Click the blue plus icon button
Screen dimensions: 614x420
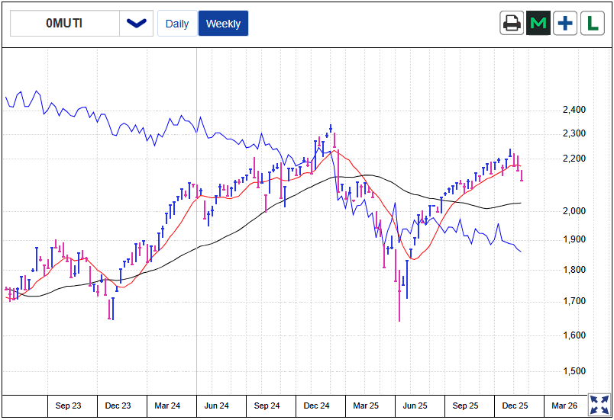(x=565, y=23)
